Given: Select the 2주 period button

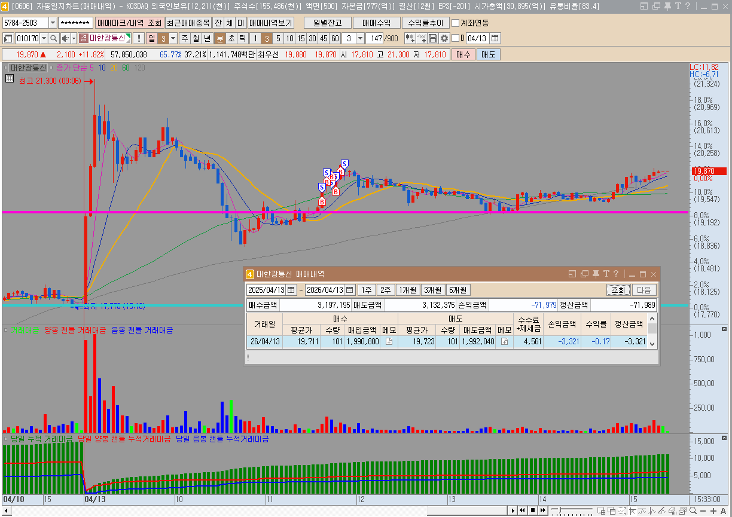Looking at the screenshot, I should click(386, 290).
